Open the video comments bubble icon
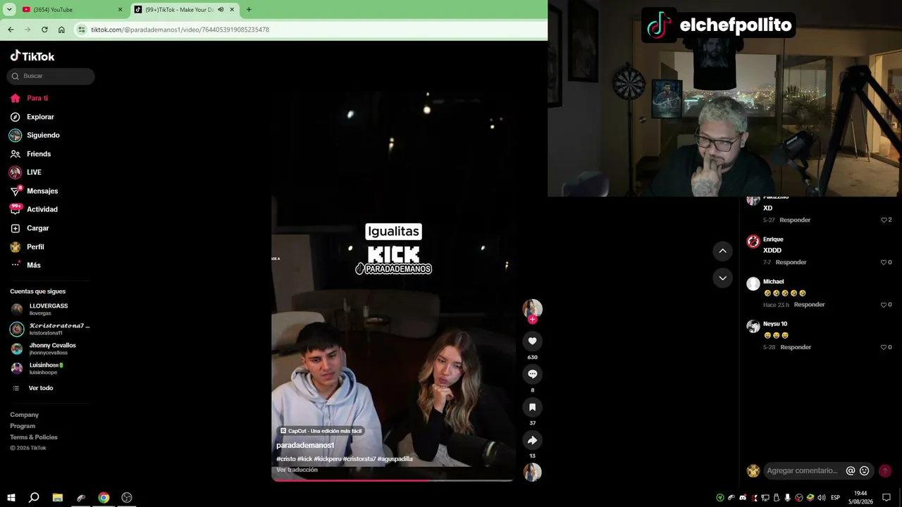Viewport: 902px width, 507px height. (x=532, y=374)
